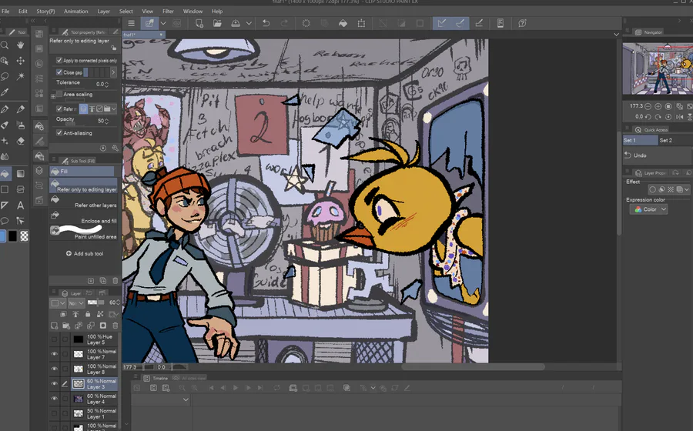The width and height of the screenshot is (693, 431).
Task: Expand the Refer multiple options arrow
Action: pos(114,109)
